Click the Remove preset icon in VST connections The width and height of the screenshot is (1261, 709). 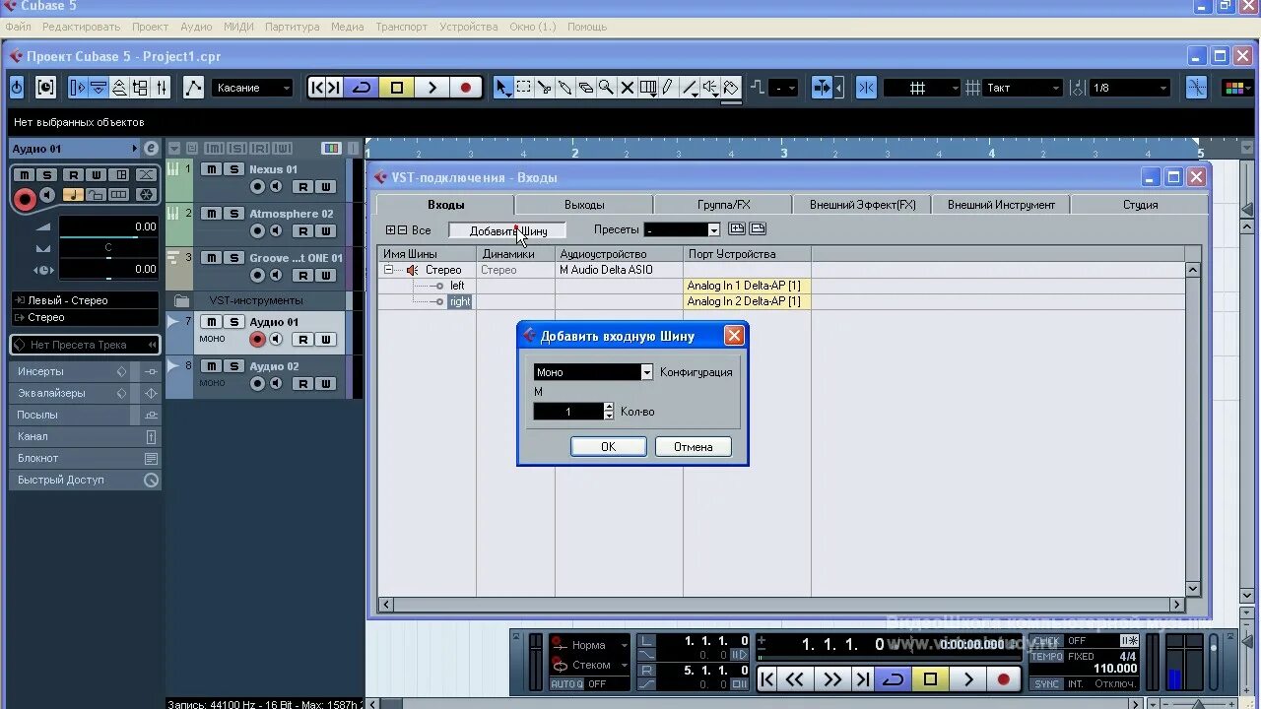point(758,229)
